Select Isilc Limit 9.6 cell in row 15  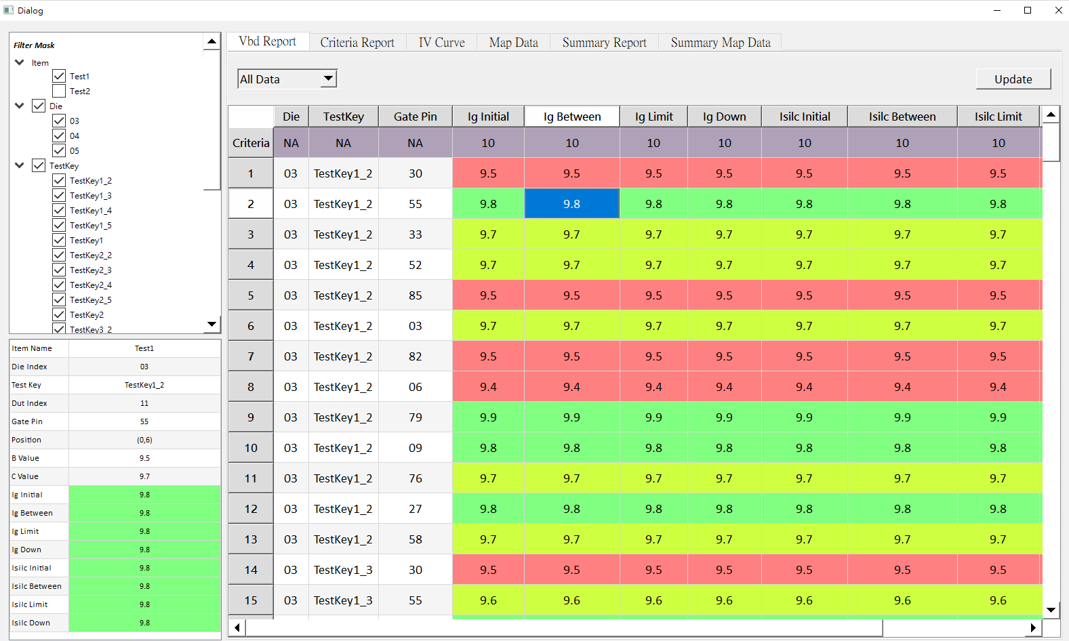[999, 600]
